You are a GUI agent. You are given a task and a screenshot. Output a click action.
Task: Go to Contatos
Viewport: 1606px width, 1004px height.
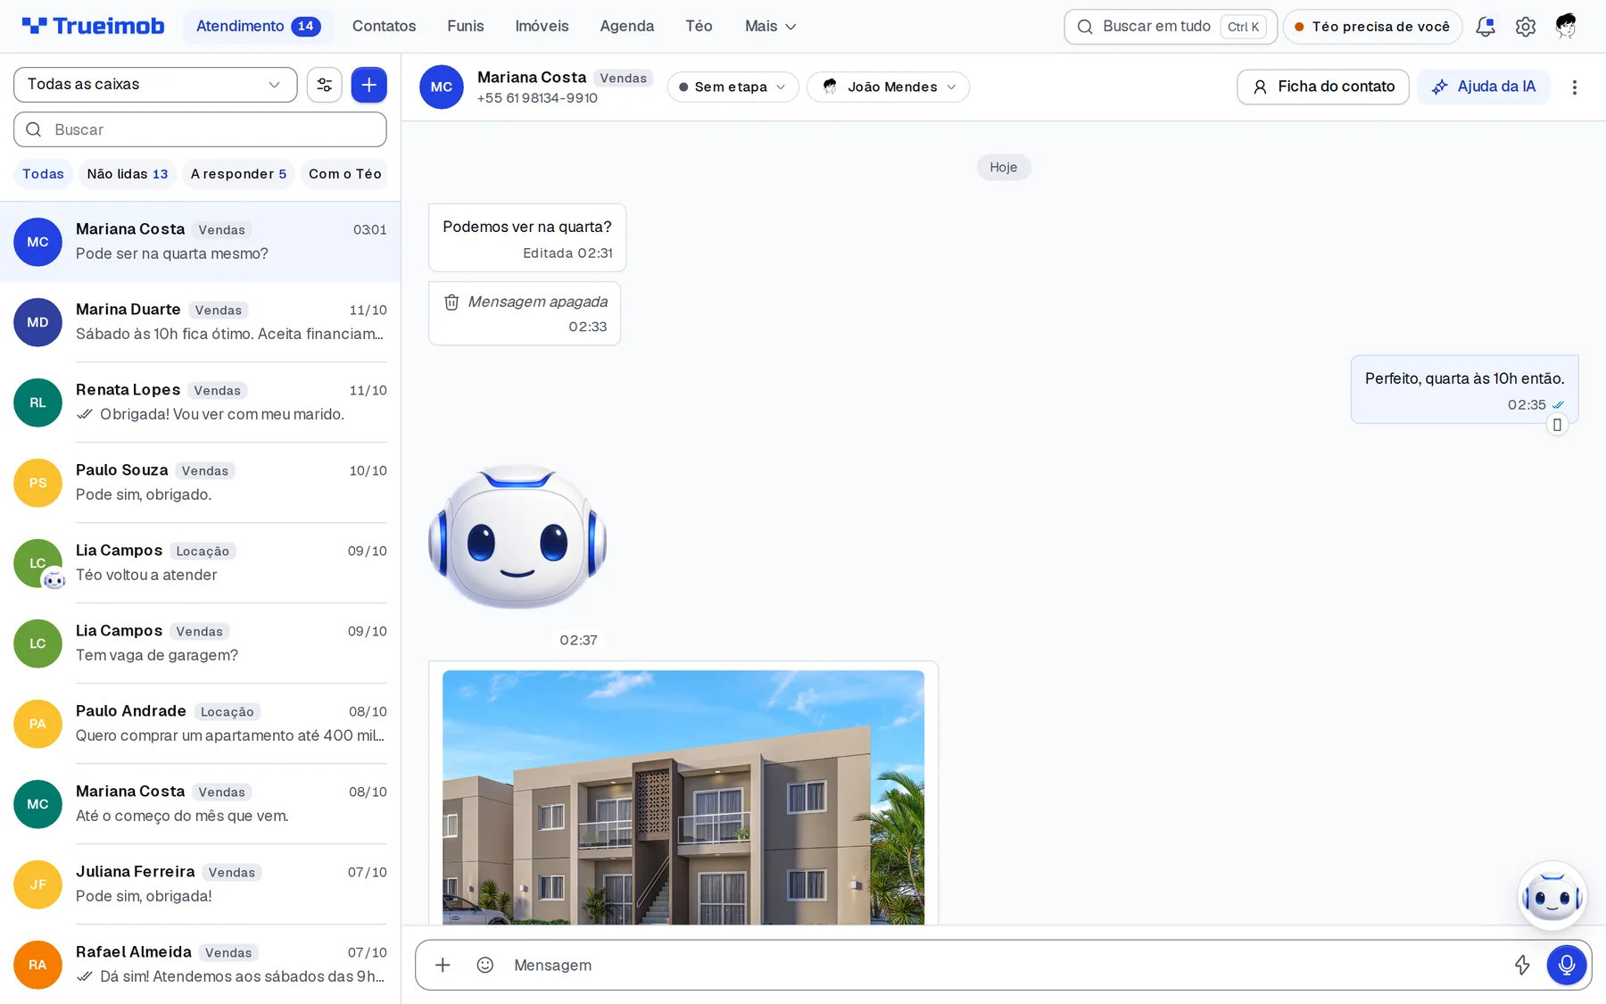point(384,27)
